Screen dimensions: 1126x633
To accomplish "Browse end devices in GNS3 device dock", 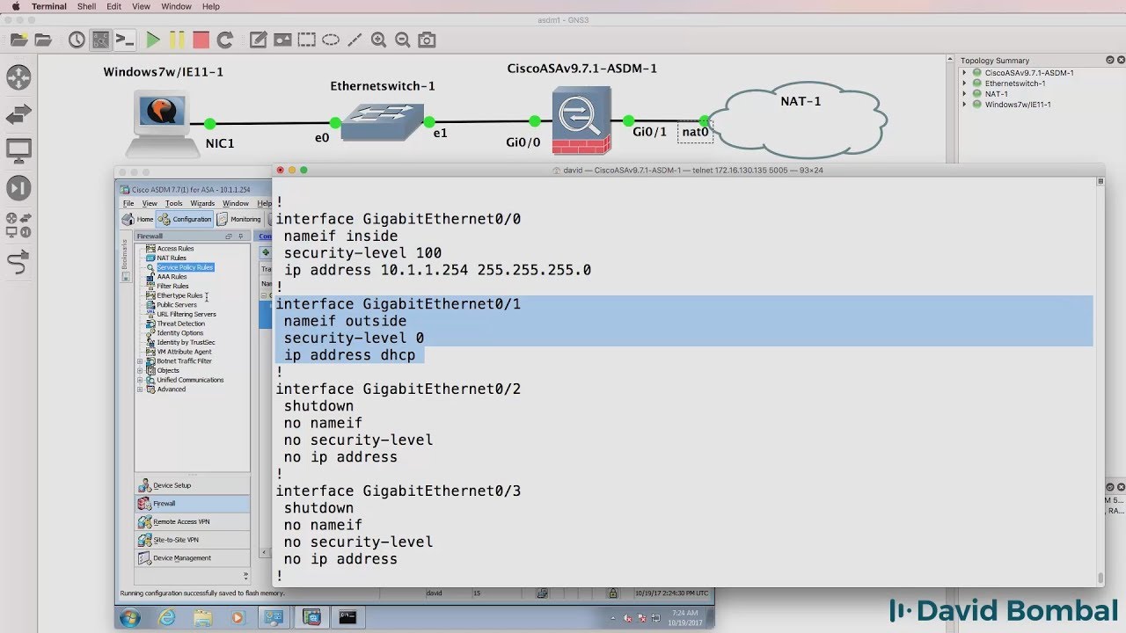I will (x=18, y=151).
